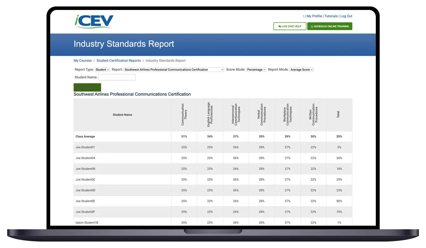Open the Score Mode dropdown
Screen dimensions: 426x248
coord(256,70)
